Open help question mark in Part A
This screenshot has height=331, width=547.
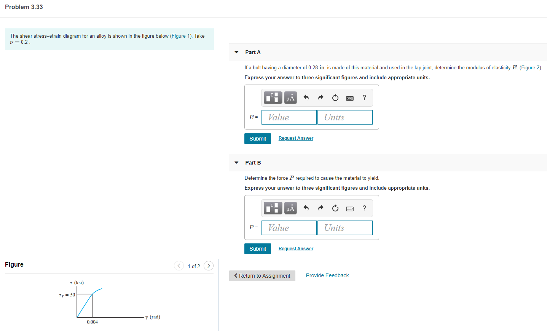pyautogui.click(x=364, y=98)
